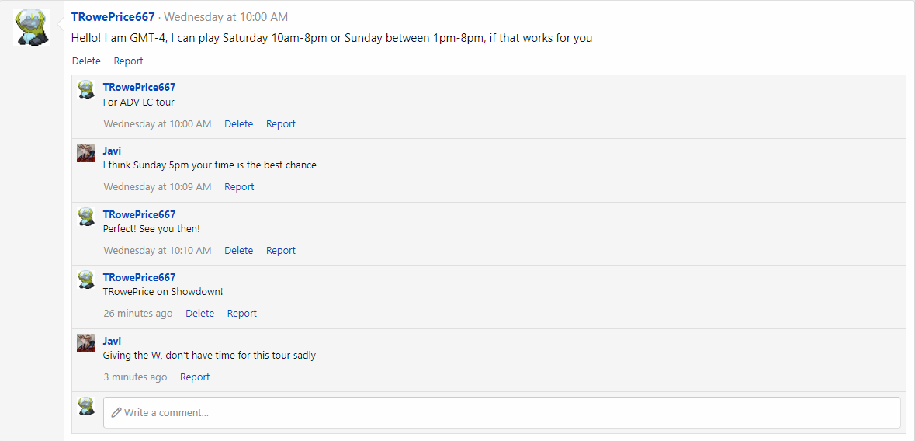915x441 pixels.
Task: Report the main profile post
Action: (128, 61)
